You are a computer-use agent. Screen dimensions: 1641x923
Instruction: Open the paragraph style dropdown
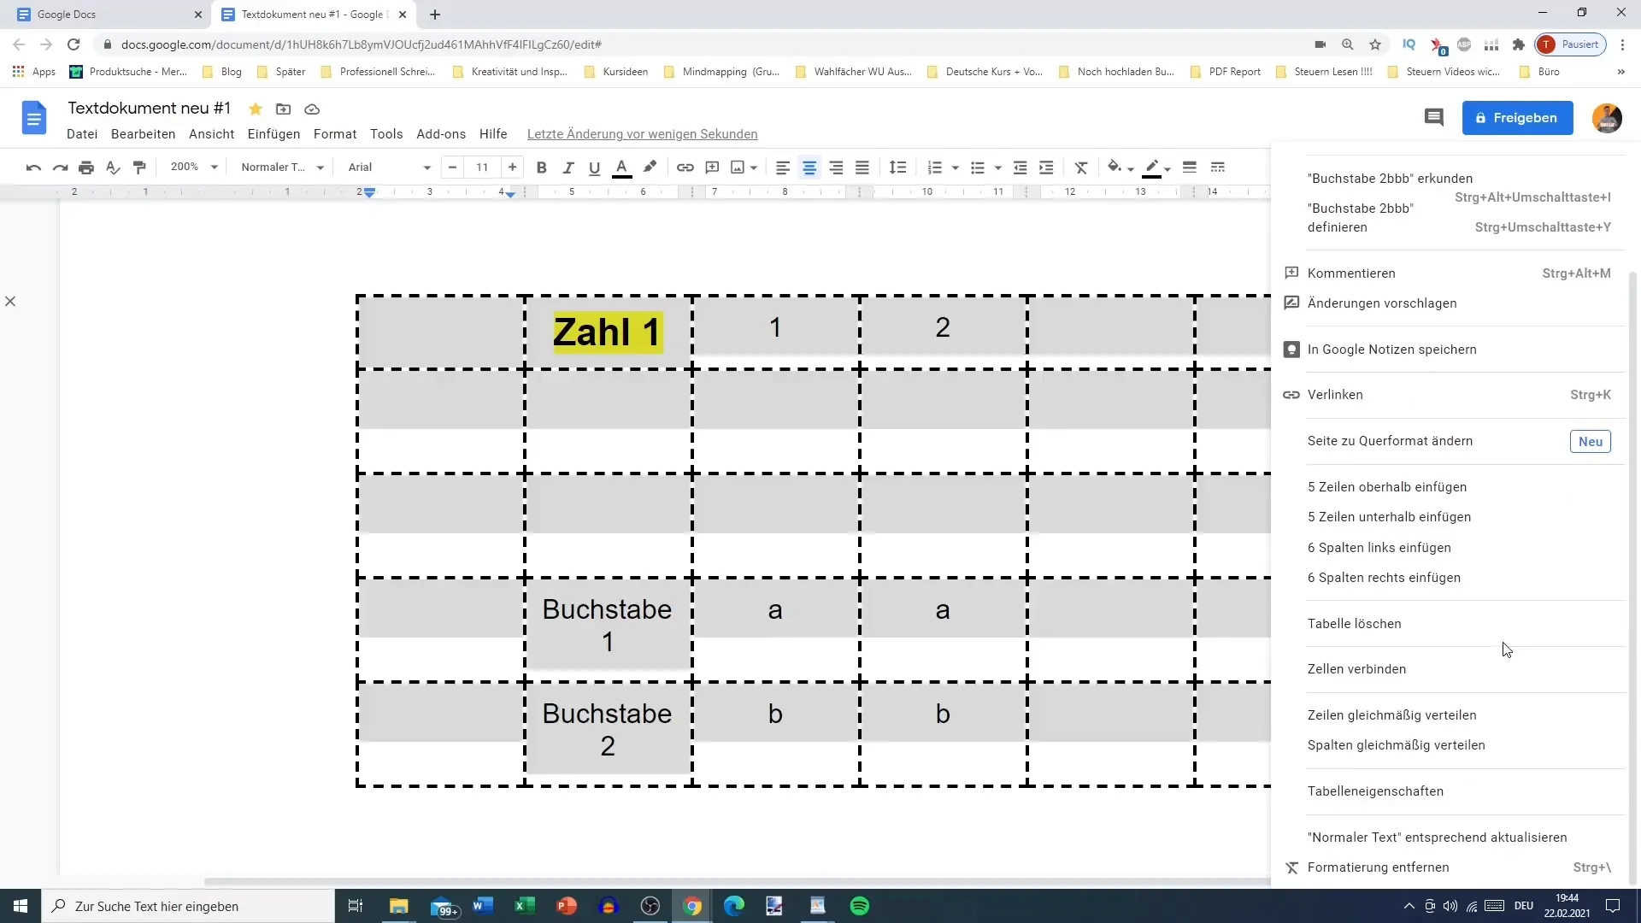click(280, 167)
